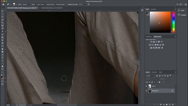Open the History panel icon
Image resolution: width=188 pixels, height=106 pixels.
(x=142, y=10)
